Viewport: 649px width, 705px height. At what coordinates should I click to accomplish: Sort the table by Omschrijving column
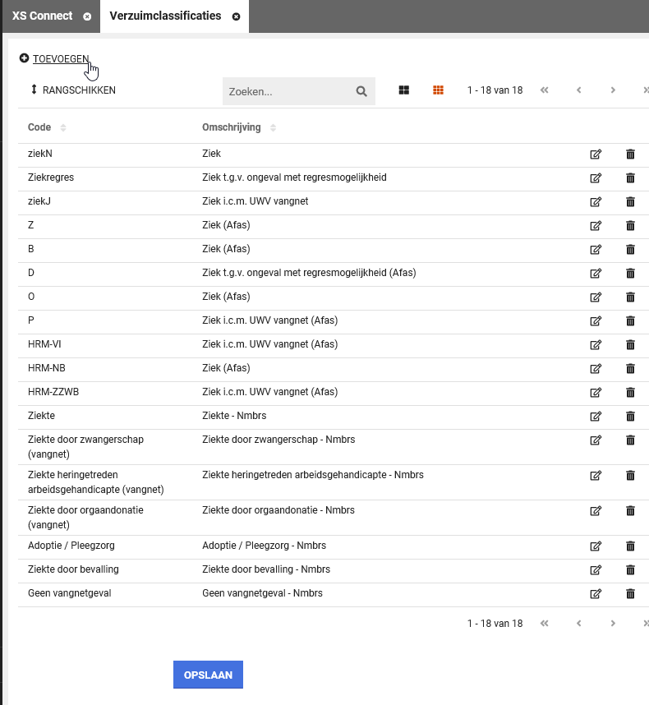click(x=273, y=128)
